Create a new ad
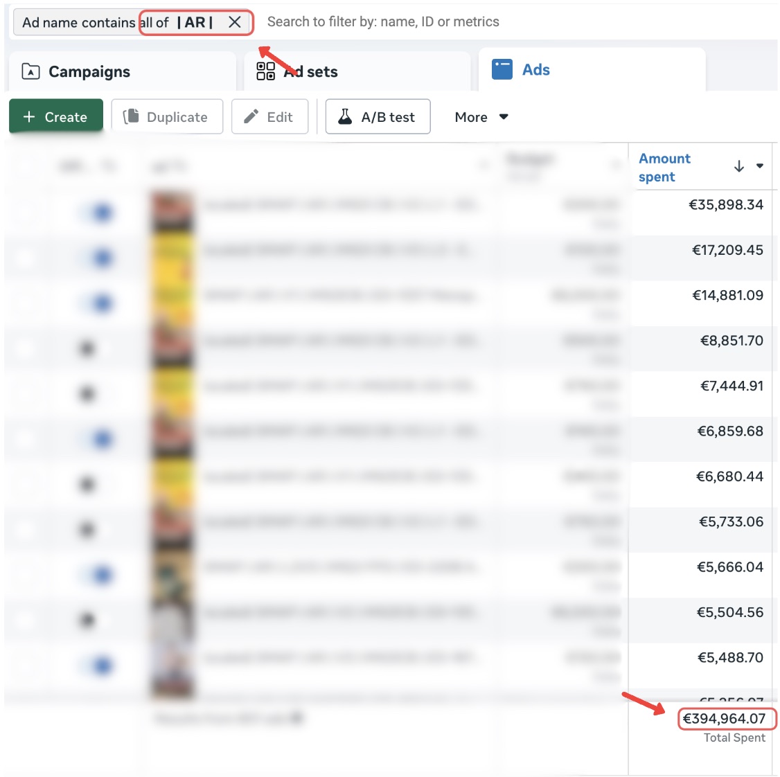The width and height of the screenshot is (780, 777). [56, 117]
